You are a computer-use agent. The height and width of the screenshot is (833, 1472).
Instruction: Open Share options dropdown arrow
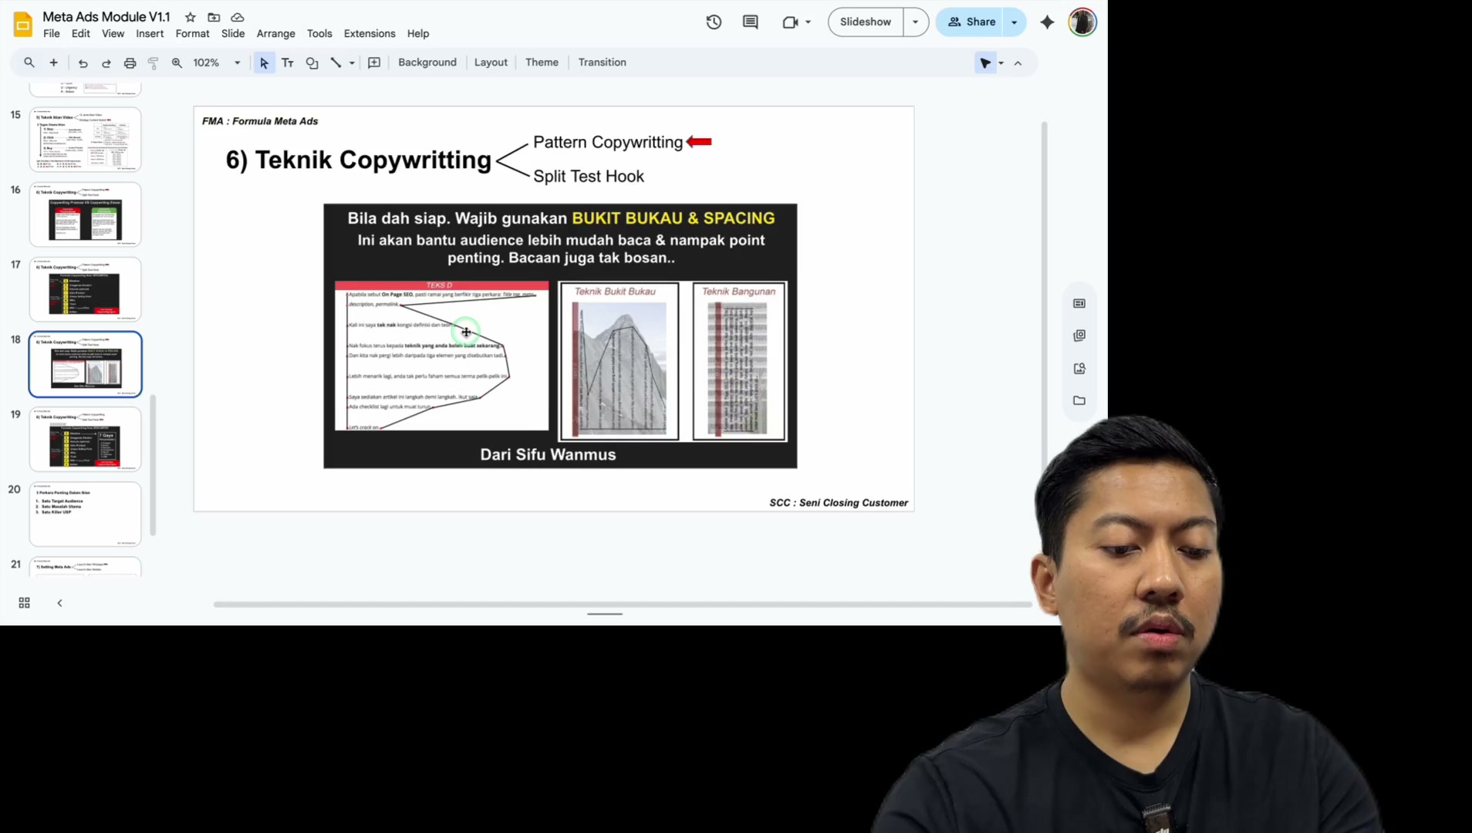1015,22
